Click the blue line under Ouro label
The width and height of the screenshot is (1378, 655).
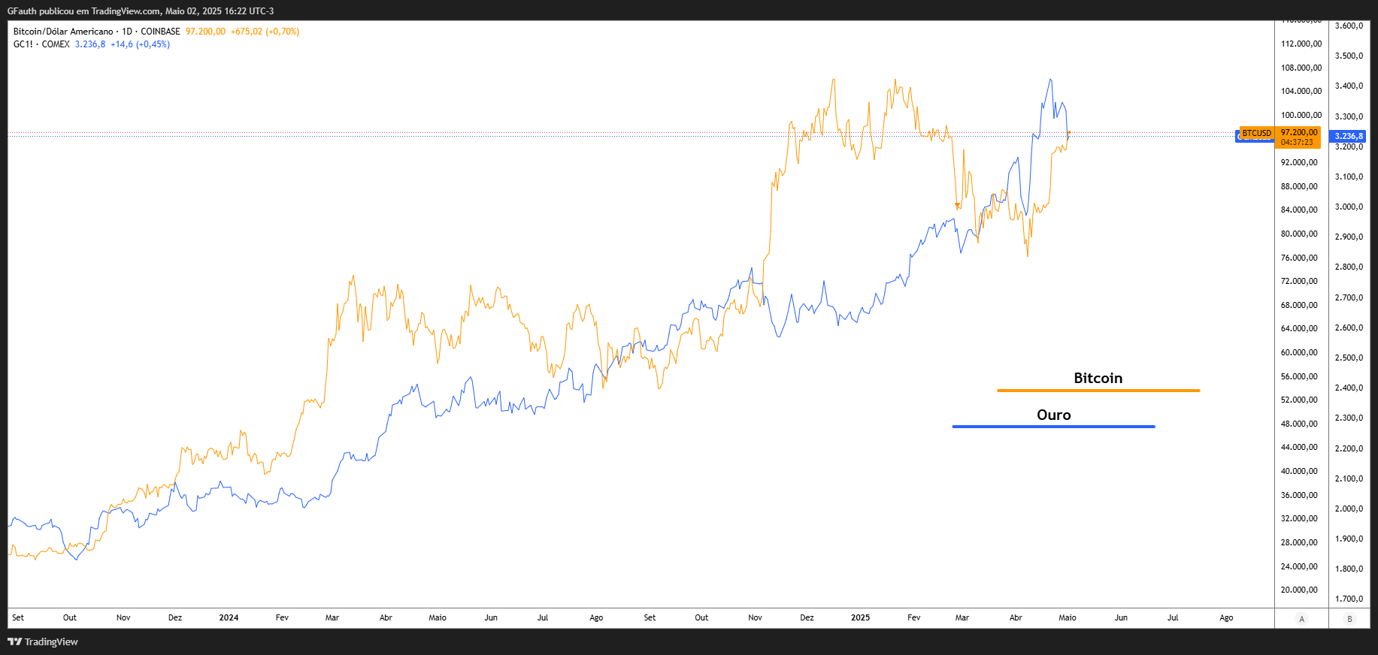(1053, 427)
